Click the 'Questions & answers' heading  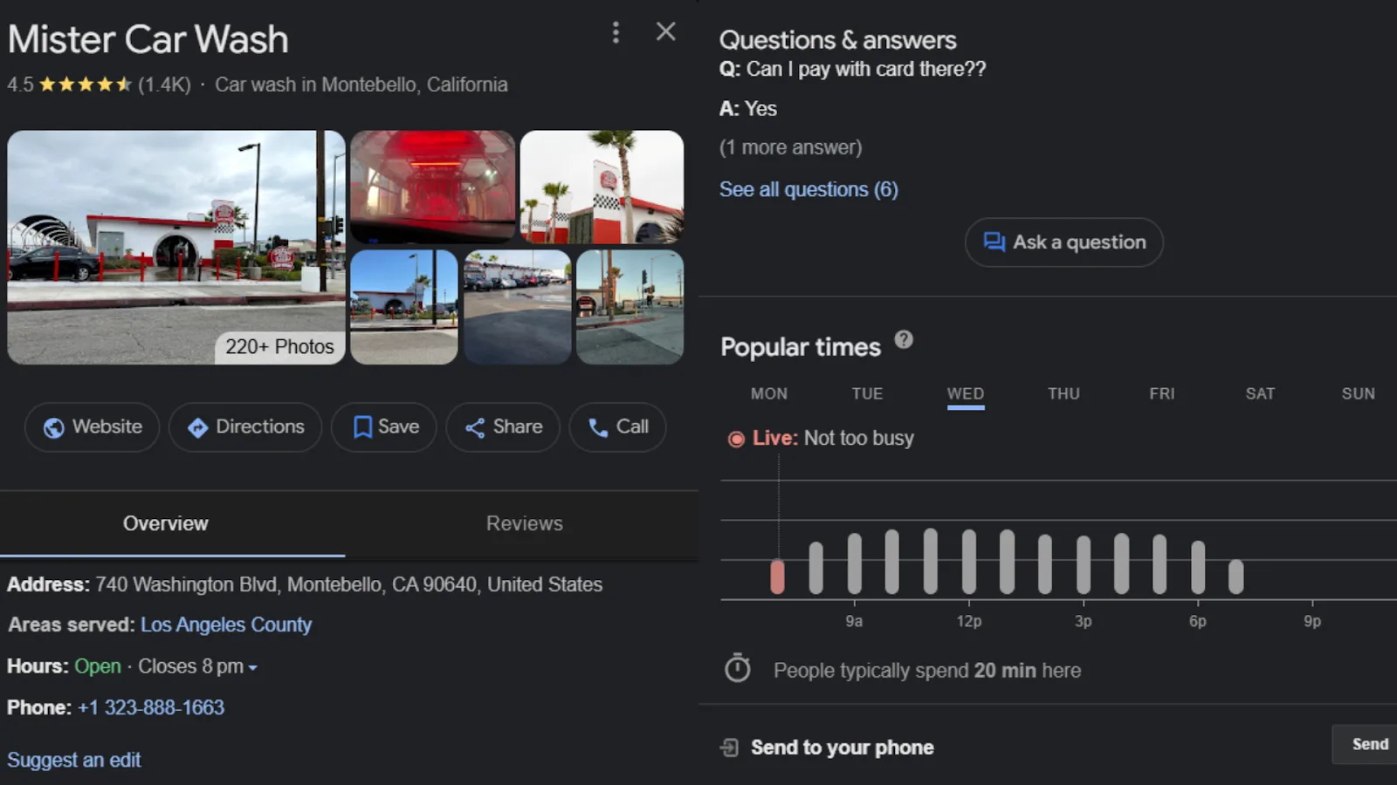tap(838, 40)
